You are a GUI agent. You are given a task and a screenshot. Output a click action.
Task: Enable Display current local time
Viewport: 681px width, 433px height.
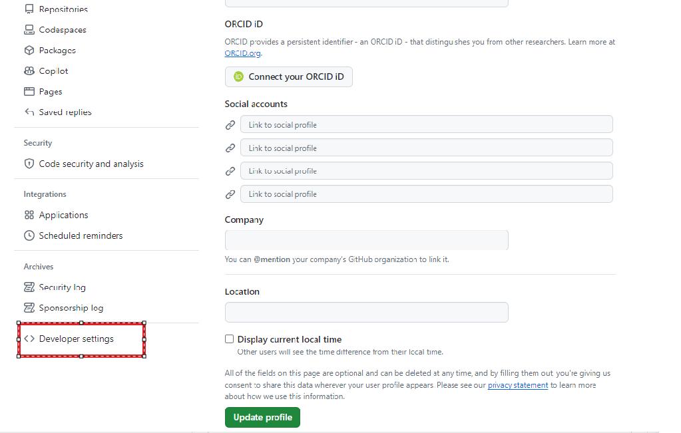(229, 339)
